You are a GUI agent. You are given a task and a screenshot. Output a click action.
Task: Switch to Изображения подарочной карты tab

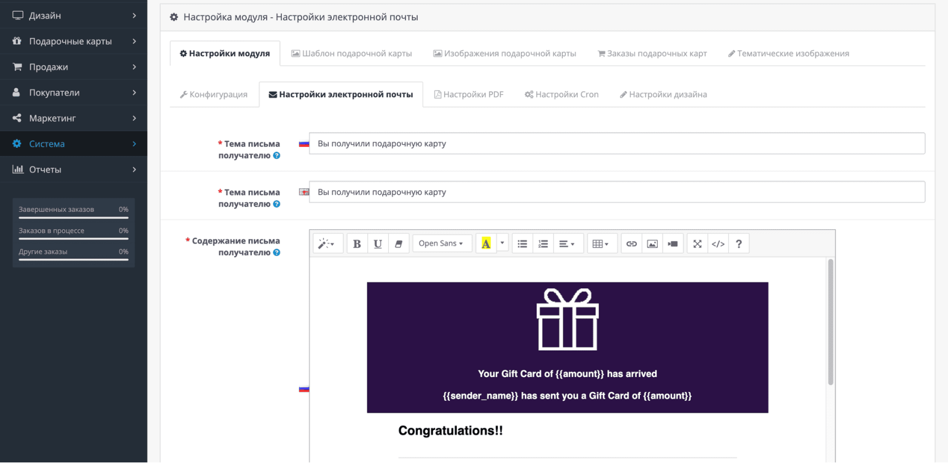[504, 53]
